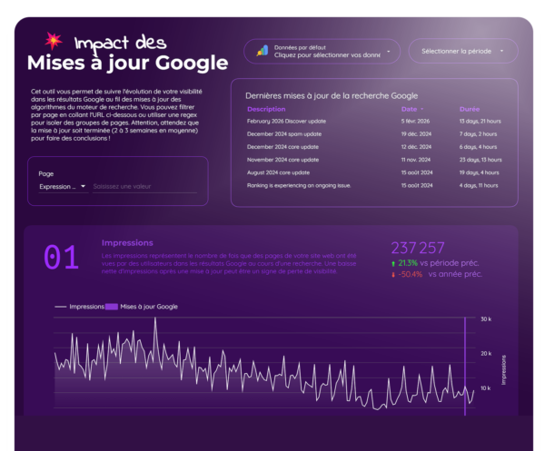Open the 'Expression ...' filter type dropdown
Image resolution: width=545 pixels, height=451 pixels.
click(63, 186)
